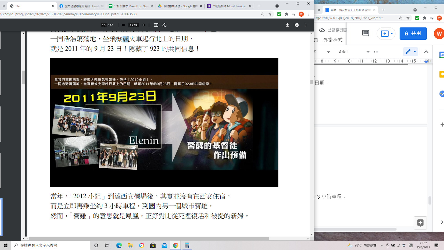The height and width of the screenshot is (250, 444).
Task: Open Google Keep side panel
Action: (x=442, y=74)
